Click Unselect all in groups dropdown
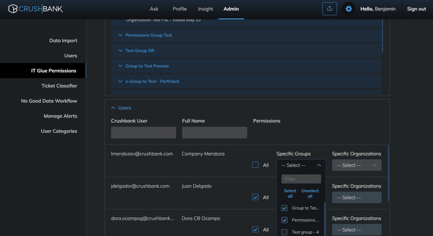433x236 pixels. [x=310, y=193]
